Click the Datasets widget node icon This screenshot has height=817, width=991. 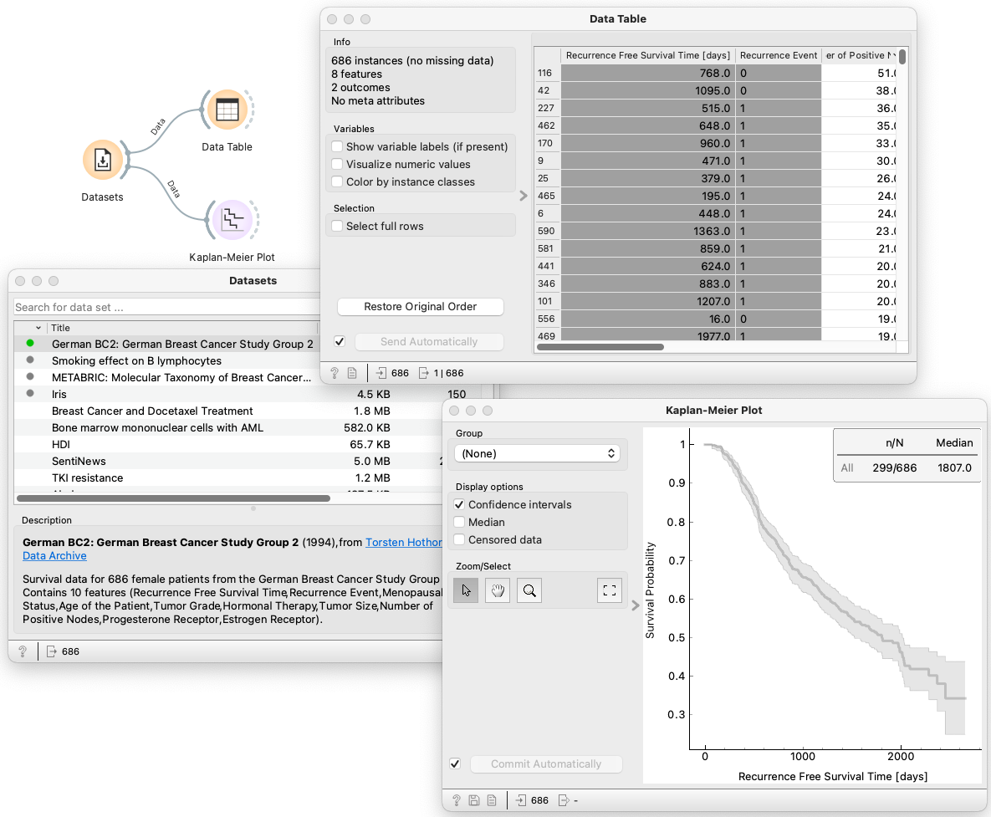click(103, 160)
